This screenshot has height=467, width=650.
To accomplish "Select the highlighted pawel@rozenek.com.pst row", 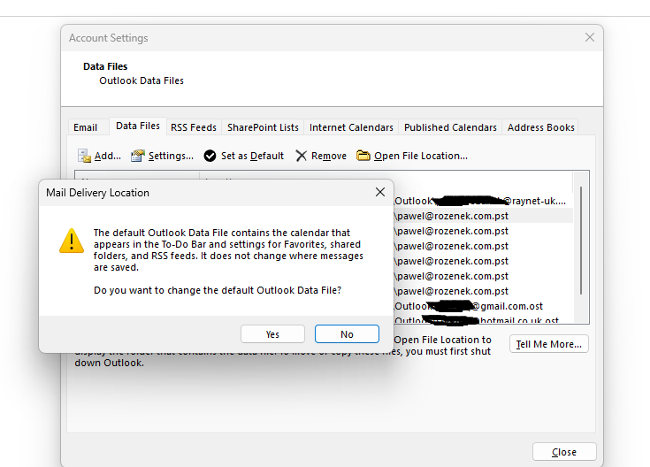I will (483, 216).
